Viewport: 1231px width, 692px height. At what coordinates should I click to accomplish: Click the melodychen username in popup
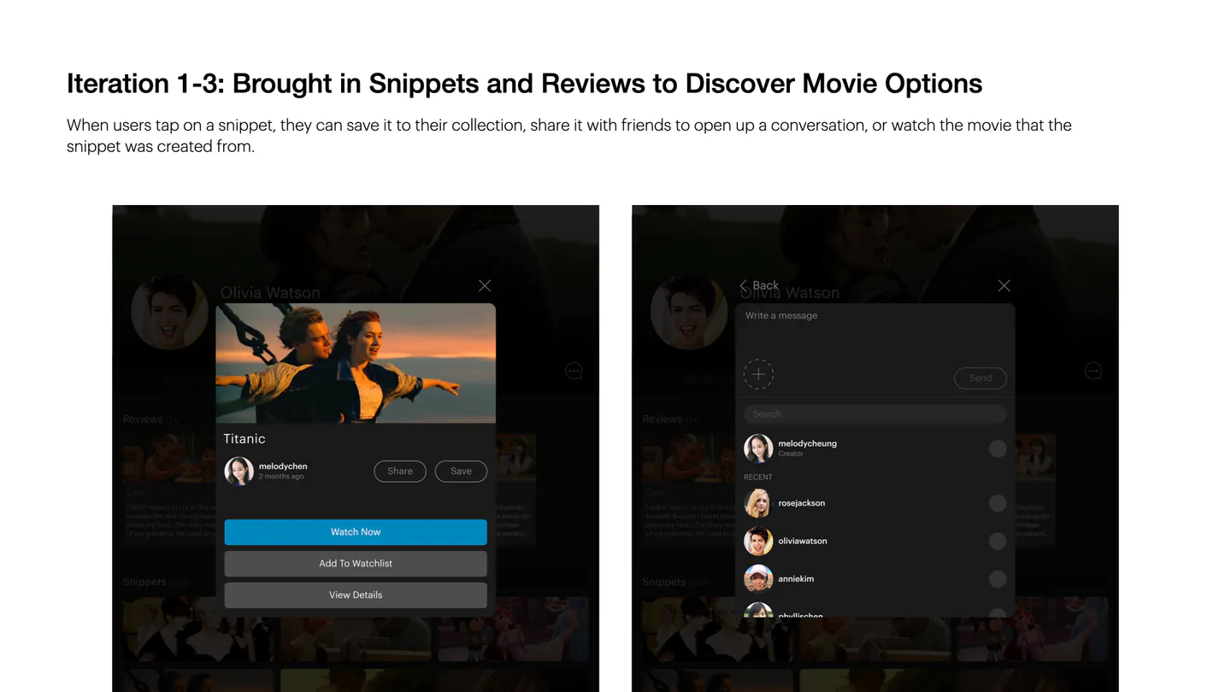pos(283,466)
